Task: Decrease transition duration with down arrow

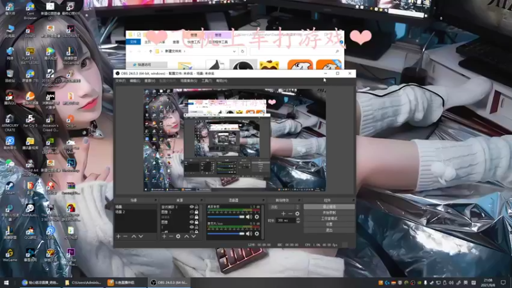Action: 298,222
